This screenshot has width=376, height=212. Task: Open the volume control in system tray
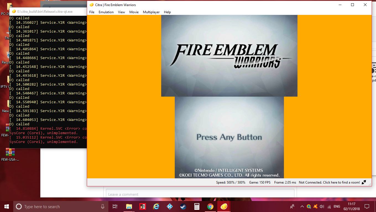tap(322, 206)
